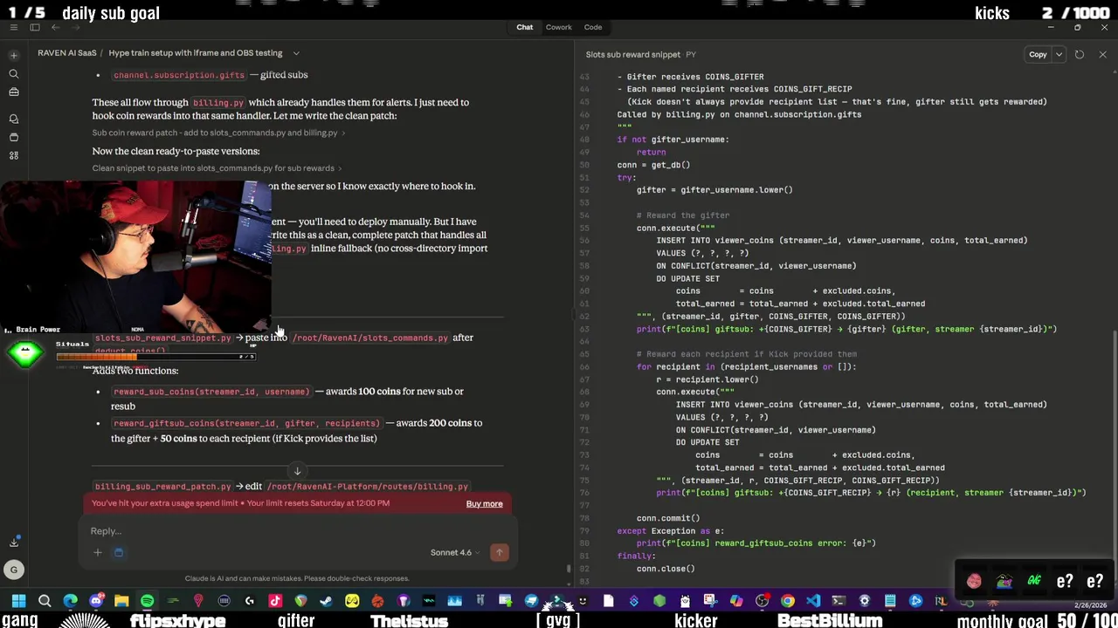This screenshot has width=1118, height=628.
Task: Click the Buy more link
Action: (x=484, y=503)
